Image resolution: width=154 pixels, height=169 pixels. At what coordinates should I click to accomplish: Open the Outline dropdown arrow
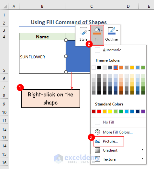click(117, 31)
